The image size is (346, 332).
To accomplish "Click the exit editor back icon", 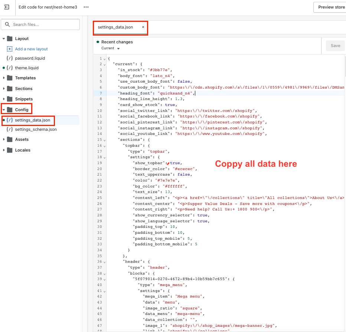I will click(7, 7).
